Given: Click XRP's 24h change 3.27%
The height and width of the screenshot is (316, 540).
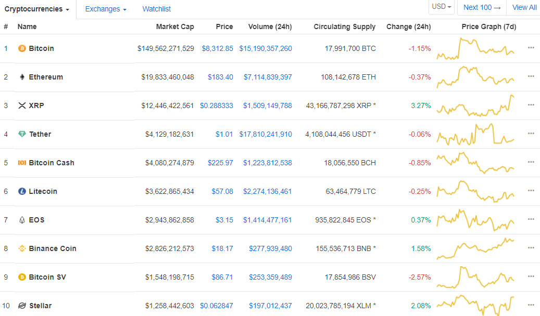Looking at the screenshot, I should [421, 106].
